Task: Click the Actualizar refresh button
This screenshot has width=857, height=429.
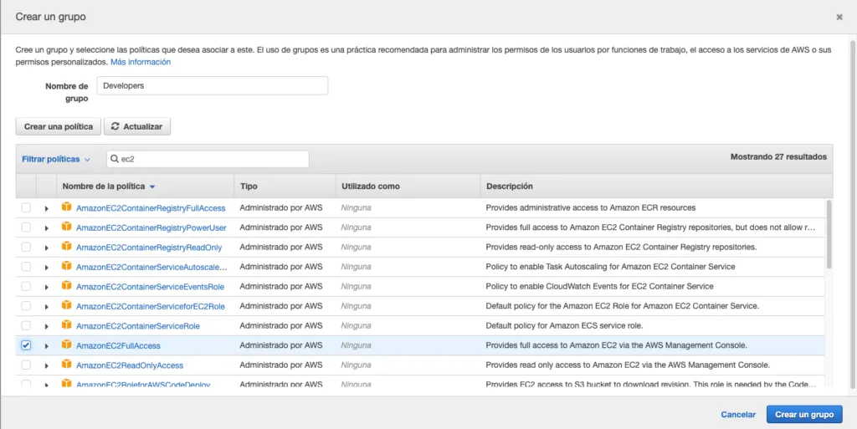Action: [136, 126]
